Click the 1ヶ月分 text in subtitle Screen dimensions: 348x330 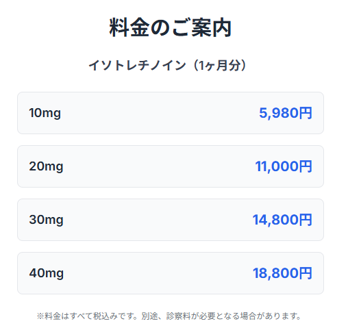pyautogui.click(x=219, y=66)
